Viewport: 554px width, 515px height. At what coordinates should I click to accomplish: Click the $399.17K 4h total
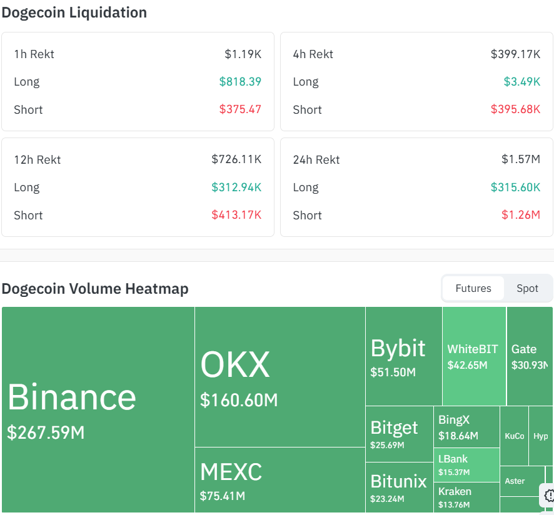(515, 54)
